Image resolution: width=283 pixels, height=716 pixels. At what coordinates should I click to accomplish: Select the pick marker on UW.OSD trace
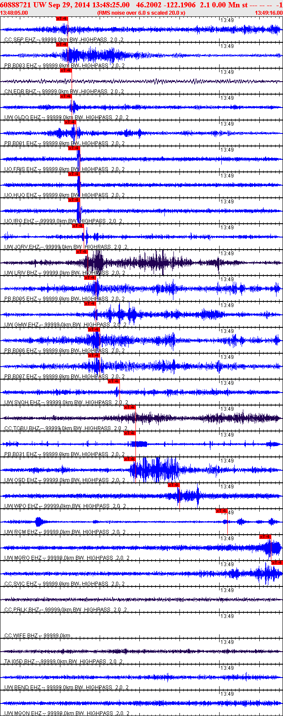coord(129,459)
